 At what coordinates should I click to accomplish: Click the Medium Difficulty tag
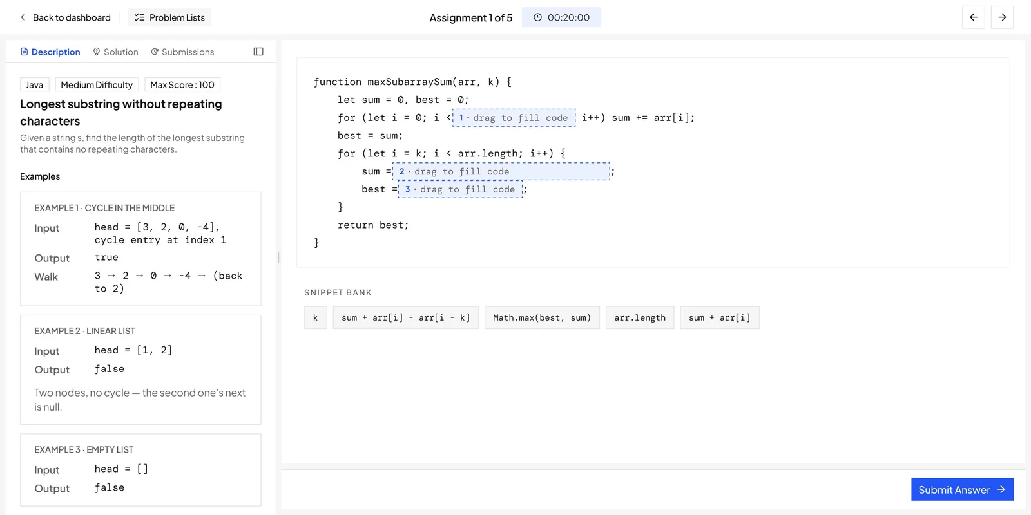[97, 85]
